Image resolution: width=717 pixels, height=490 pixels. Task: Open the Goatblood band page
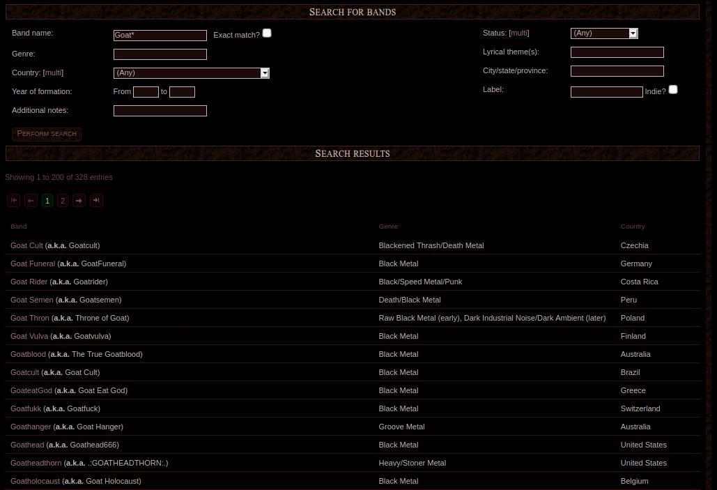tap(28, 354)
